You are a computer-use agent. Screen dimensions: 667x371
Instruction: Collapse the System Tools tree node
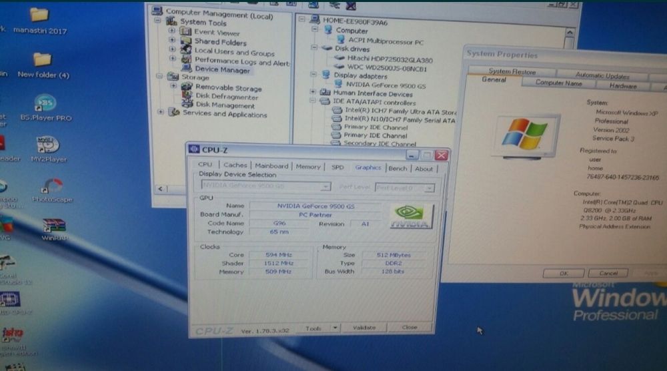[x=157, y=20]
